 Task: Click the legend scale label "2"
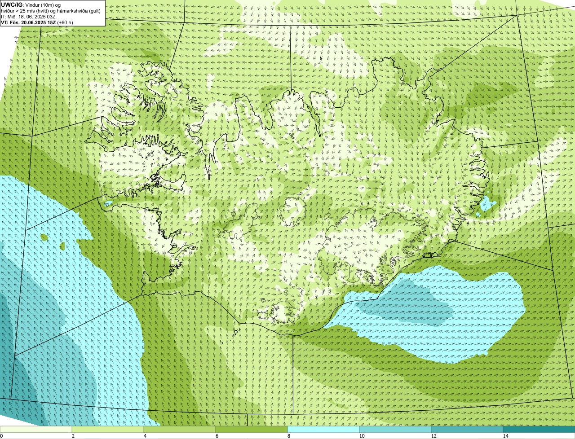pyautogui.click(x=73, y=436)
